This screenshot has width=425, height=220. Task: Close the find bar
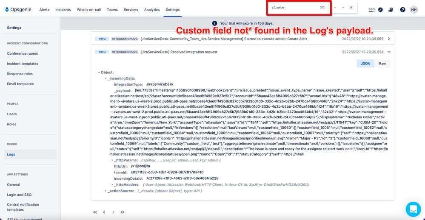point(351,8)
